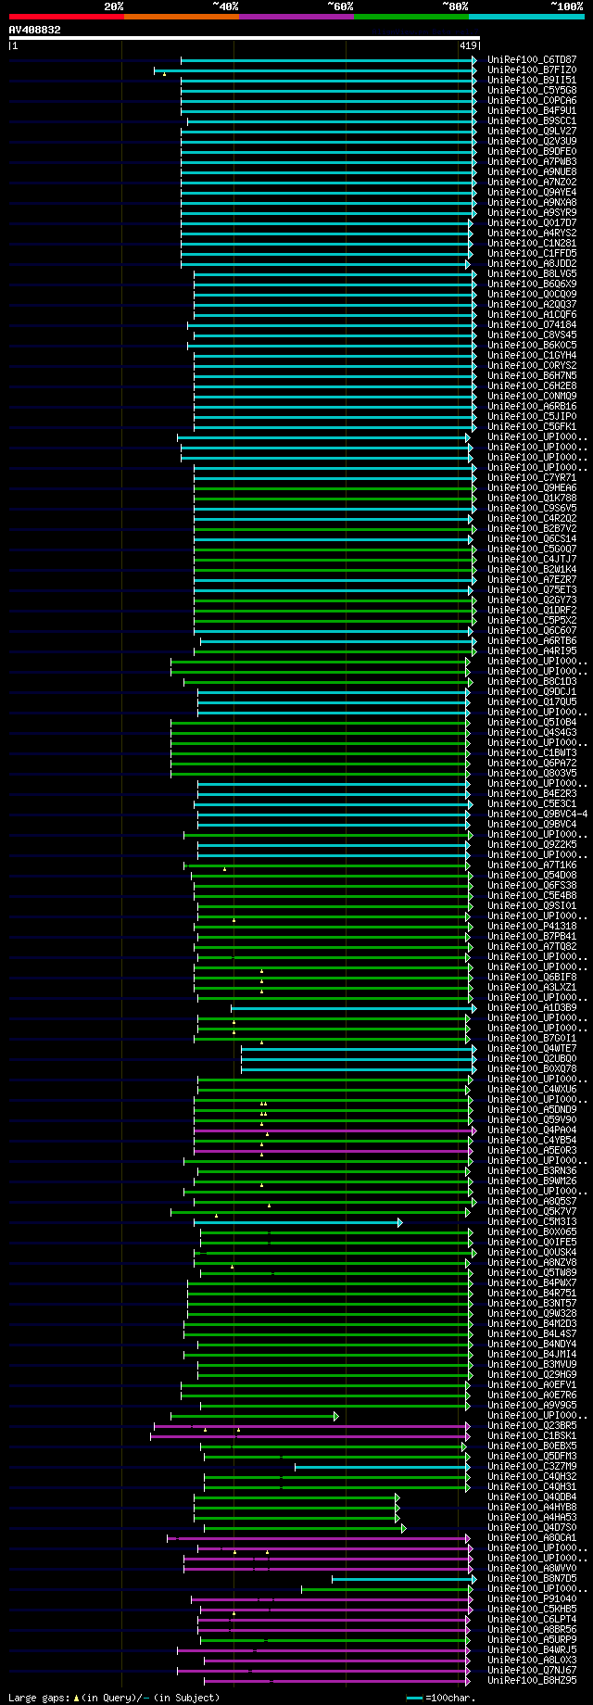Open hit UniRef100_Q0USK4
This screenshot has width=593, height=1705.
click(532, 1253)
